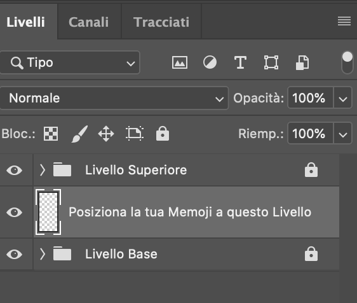
Task: Filter for type layers icon
Action: click(x=240, y=62)
